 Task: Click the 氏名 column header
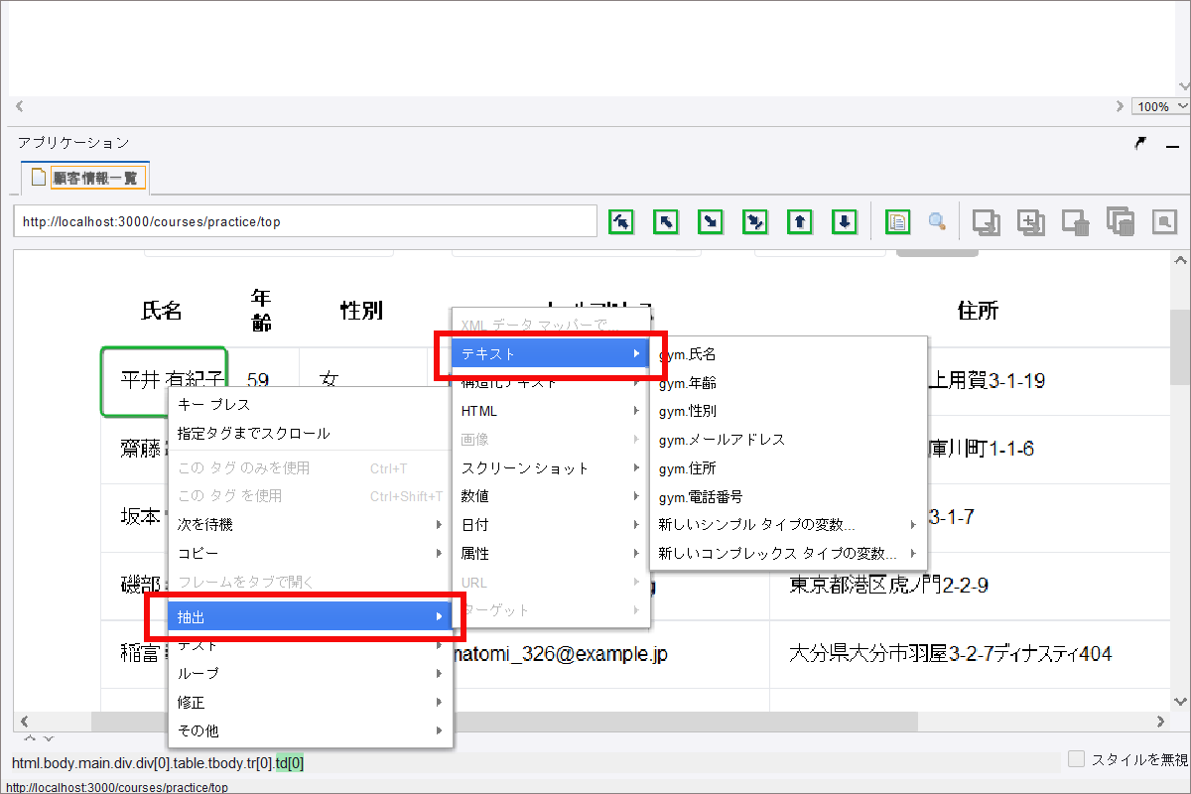pos(162,311)
